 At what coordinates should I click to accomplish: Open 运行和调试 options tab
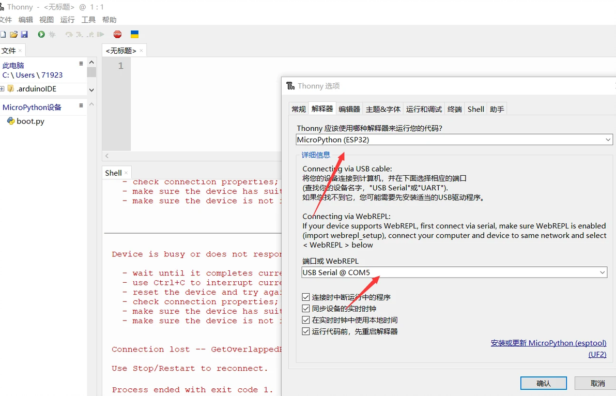point(424,109)
